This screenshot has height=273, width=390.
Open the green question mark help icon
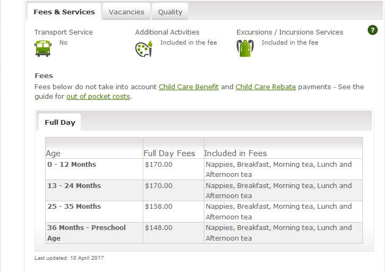pos(372,30)
